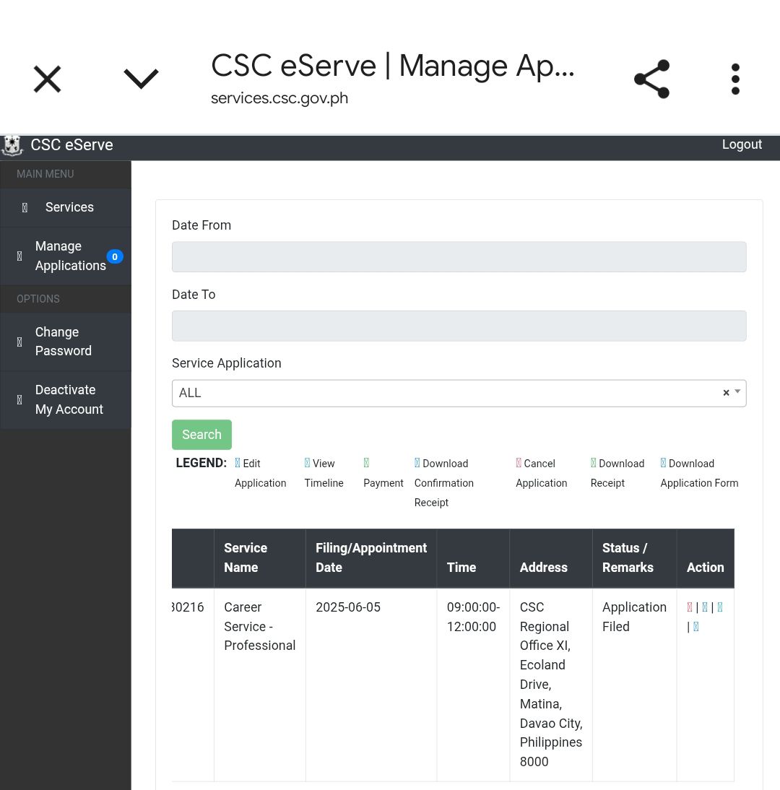Screen dimensions: 780x790
Task: Click the Edit Application legend label
Action: (260, 473)
